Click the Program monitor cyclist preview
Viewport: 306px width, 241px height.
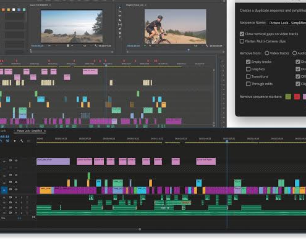pyautogui.click(x=175, y=27)
